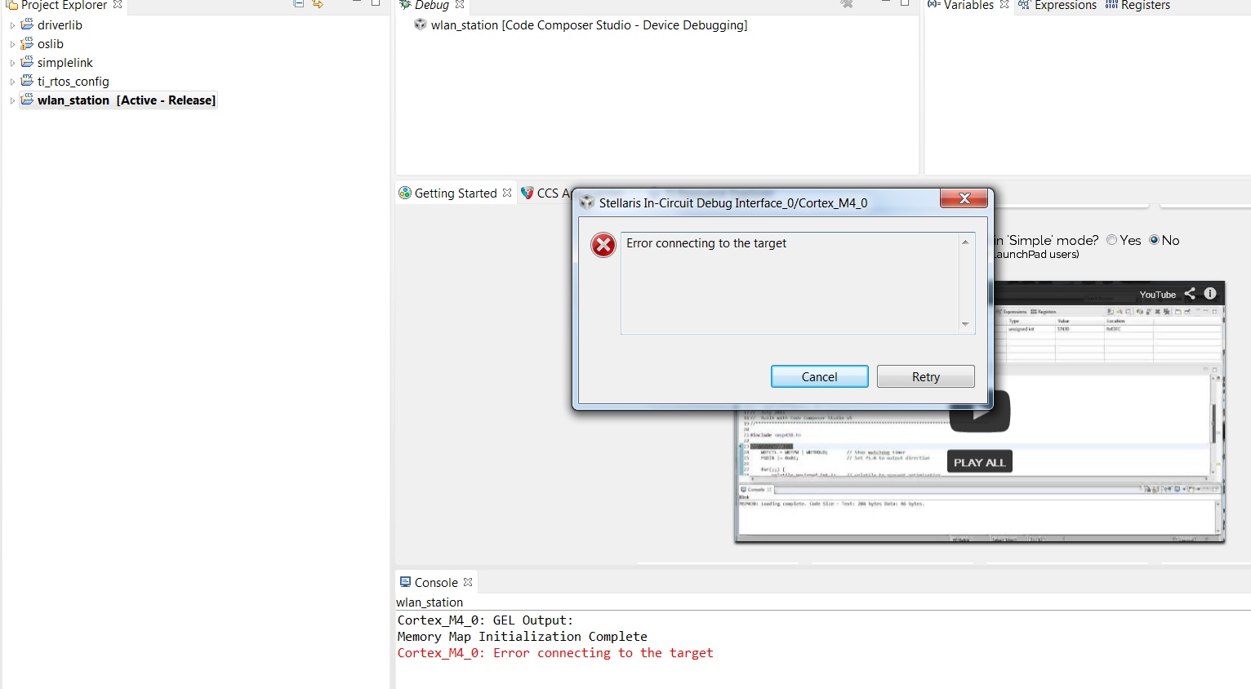Close the Variables view tab
1251x689 pixels.
click(x=1004, y=5)
